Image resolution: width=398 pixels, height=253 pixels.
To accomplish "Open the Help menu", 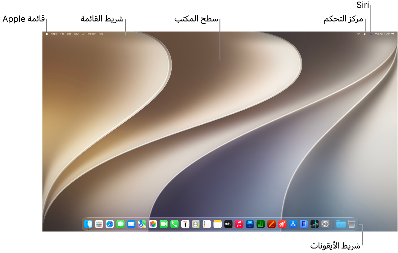I will pos(101,34).
